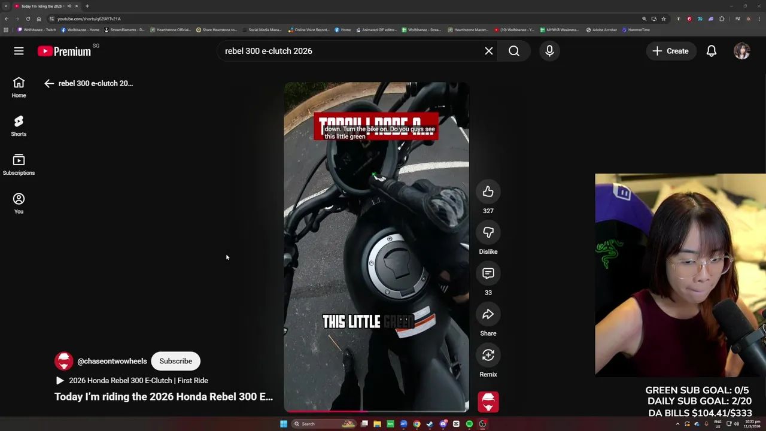The image size is (766, 431).
Task: Open the Windows Start menu
Action: (x=284, y=424)
